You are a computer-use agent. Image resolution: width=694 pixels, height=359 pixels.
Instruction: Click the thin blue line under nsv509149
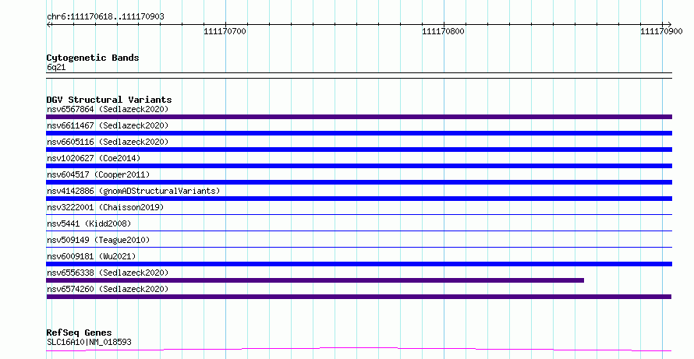(359, 247)
